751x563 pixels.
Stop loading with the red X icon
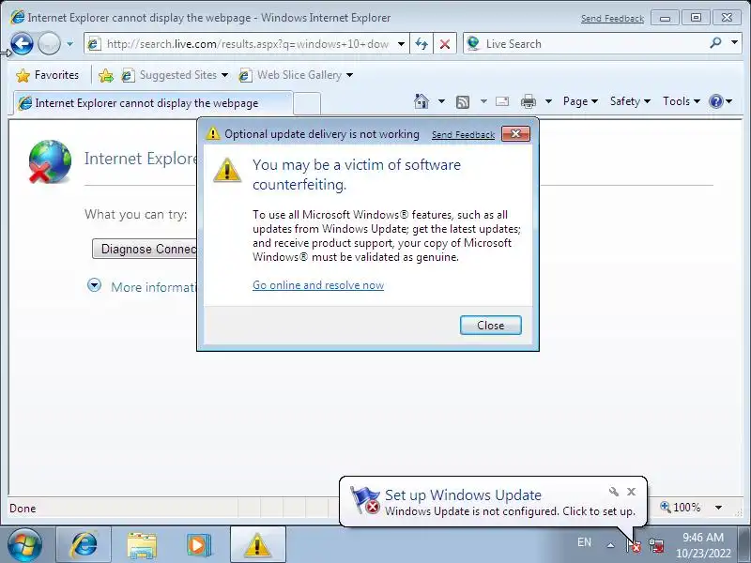coord(445,44)
